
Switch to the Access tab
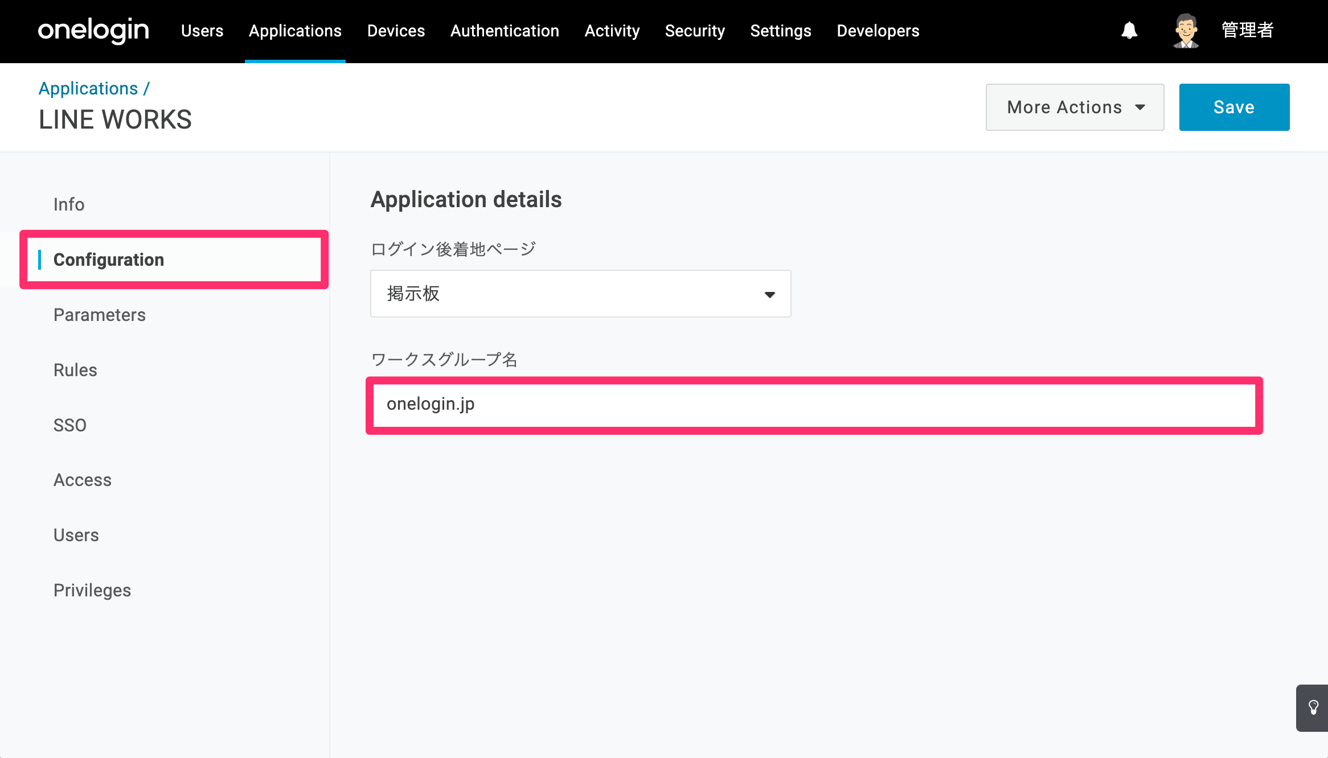[83, 480]
